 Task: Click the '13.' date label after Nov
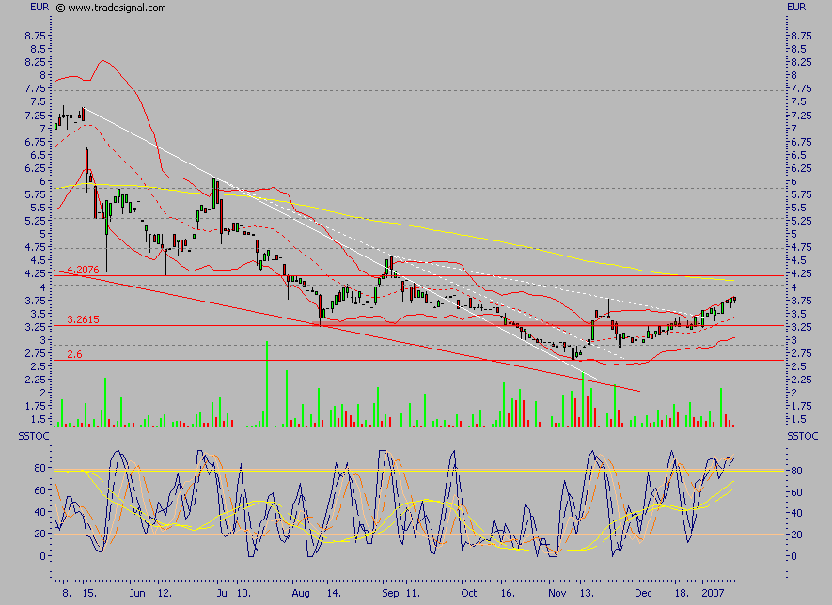point(587,593)
